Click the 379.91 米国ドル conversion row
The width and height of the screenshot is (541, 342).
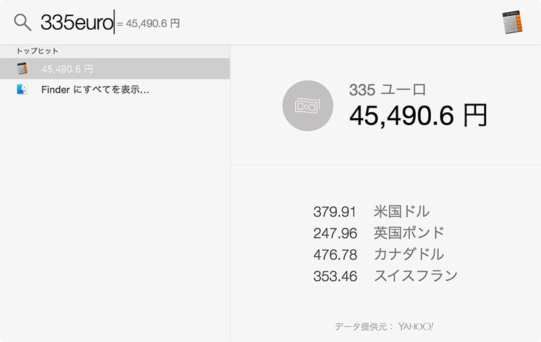tap(371, 212)
